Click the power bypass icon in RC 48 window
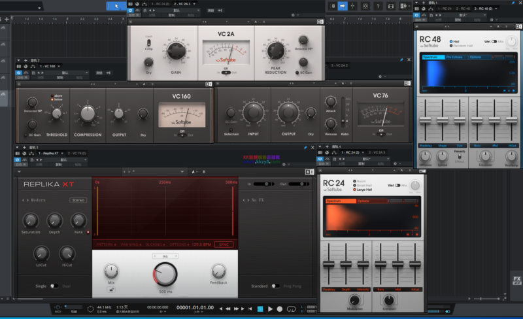 point(416,15)
